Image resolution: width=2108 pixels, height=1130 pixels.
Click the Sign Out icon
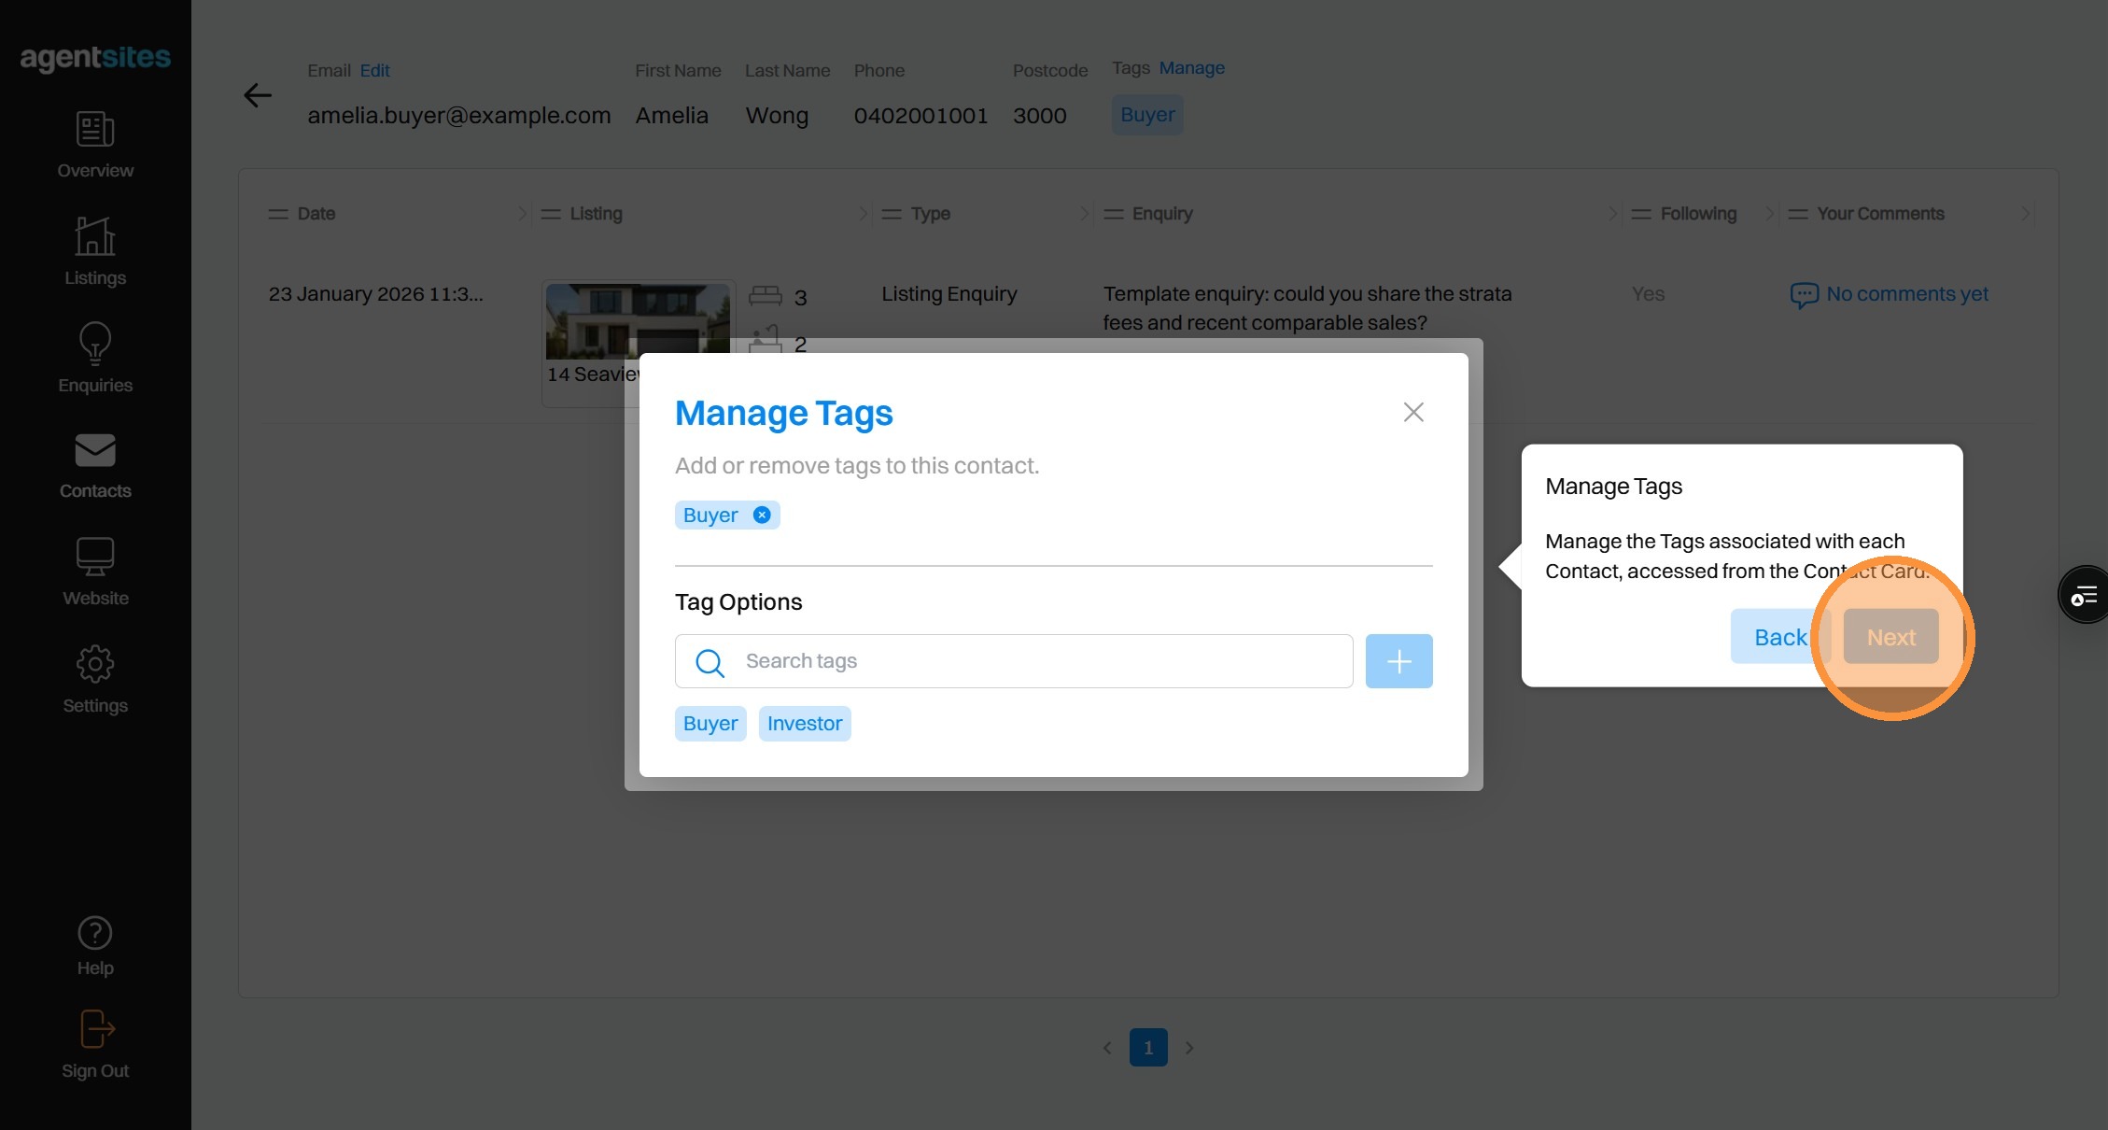point(97,1029)
